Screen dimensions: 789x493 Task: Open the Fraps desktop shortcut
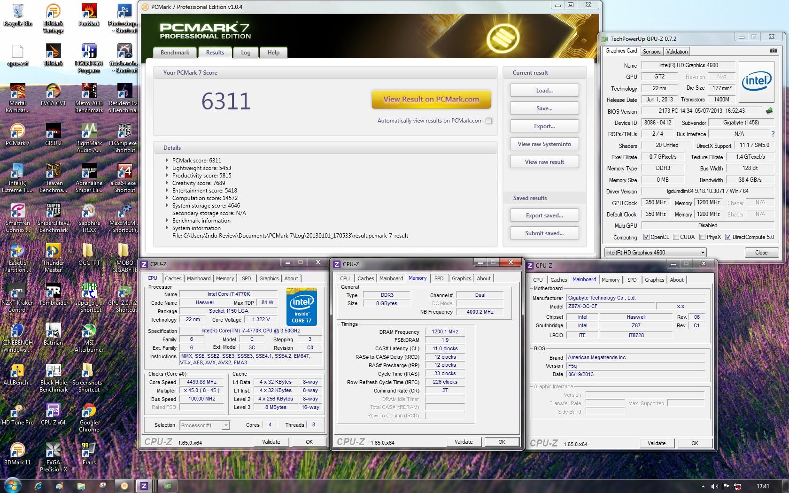(x=89, y=454)
